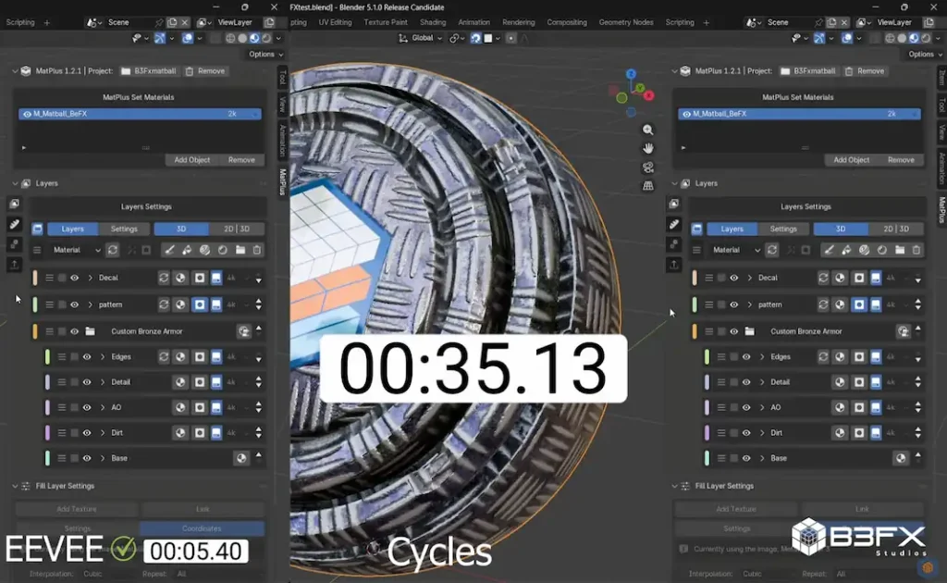Click the perspective/orthographic grid icon in viewport
The image size is (947, 583).
click(x=648, y=185)
